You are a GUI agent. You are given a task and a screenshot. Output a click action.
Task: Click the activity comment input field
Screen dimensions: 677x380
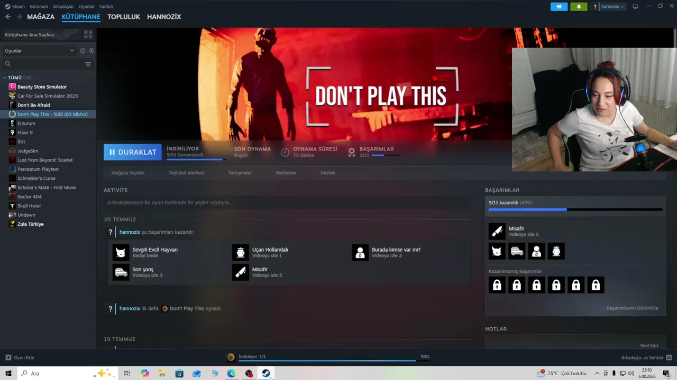pyautogui.click(x=287, y=203)
